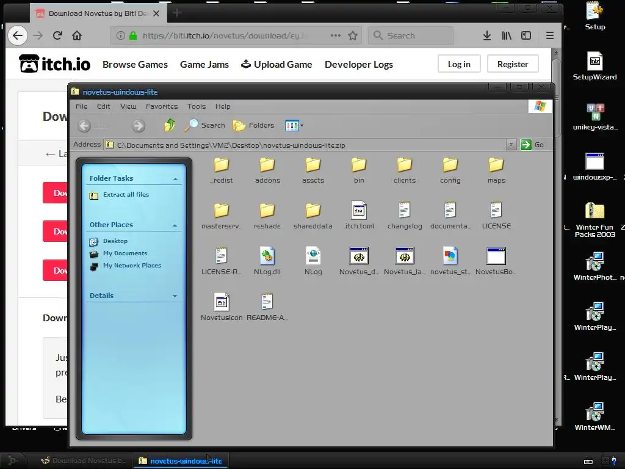This screenshot has width=625, height=469.
Task: Open the config folder
Action: [450, 170]
